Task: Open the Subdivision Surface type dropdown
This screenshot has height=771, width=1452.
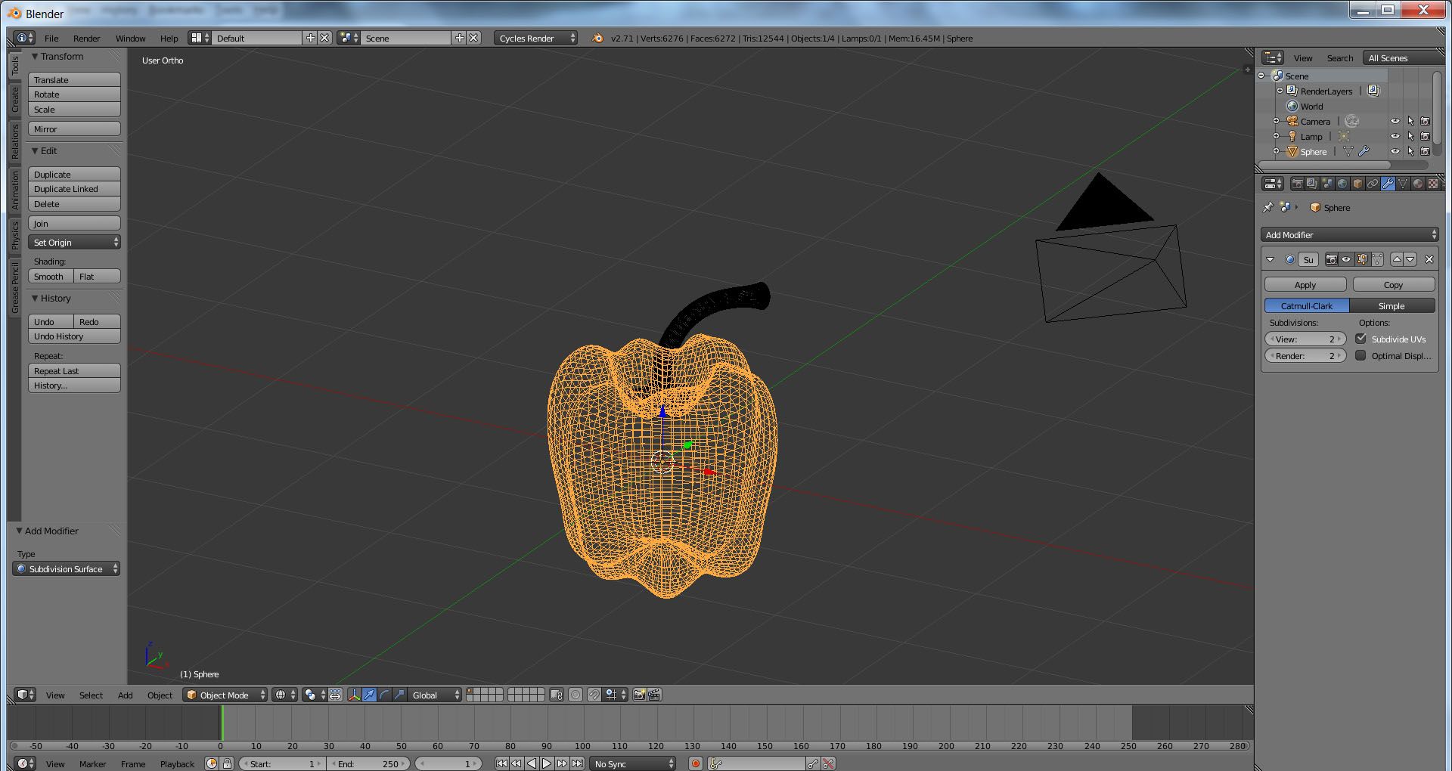Action: pyautogui.click(x=67, y=568)
